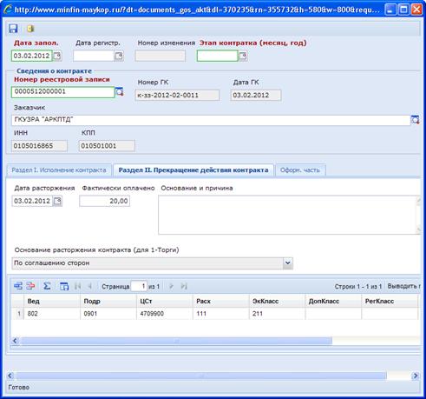This screenshot has width=426, height=399.
Task: Click the table columns settings icon
Action: click(x=64, y=286)
